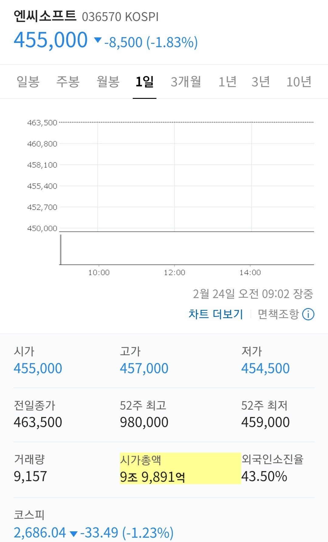
Task: Click the 12:00 time marker on chart
Action: [x=174, y=273]
